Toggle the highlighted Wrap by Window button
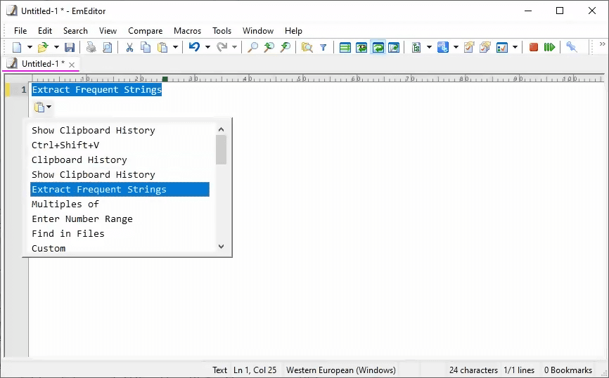 coord(378,47)
